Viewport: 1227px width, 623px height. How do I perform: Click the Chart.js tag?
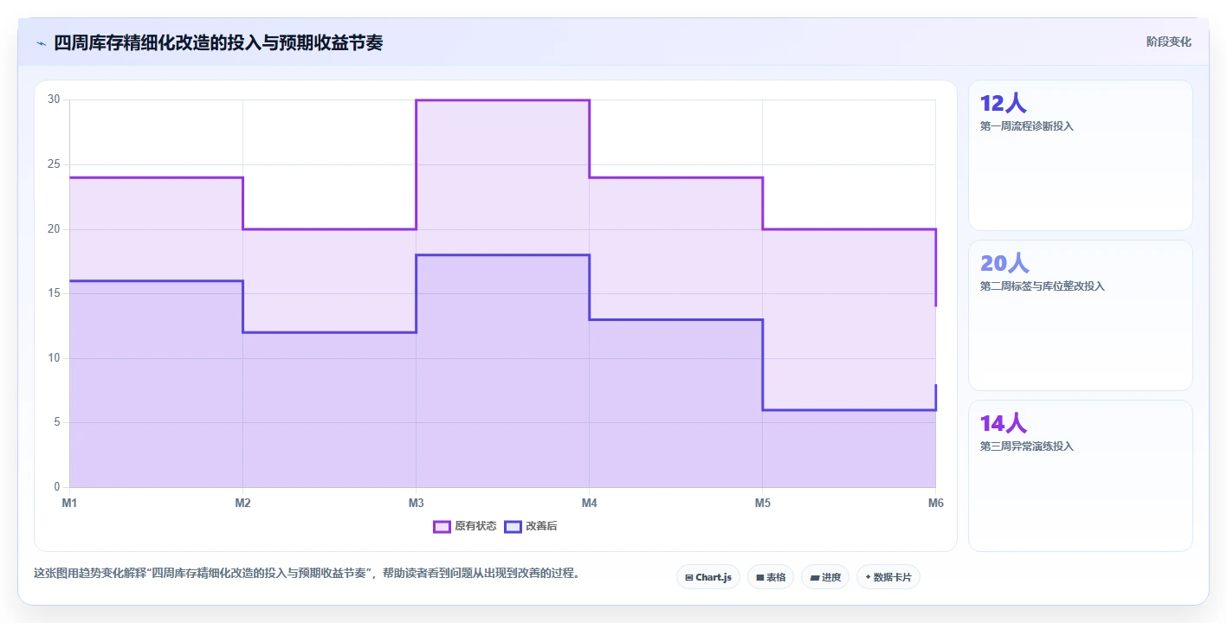(708, 577)
